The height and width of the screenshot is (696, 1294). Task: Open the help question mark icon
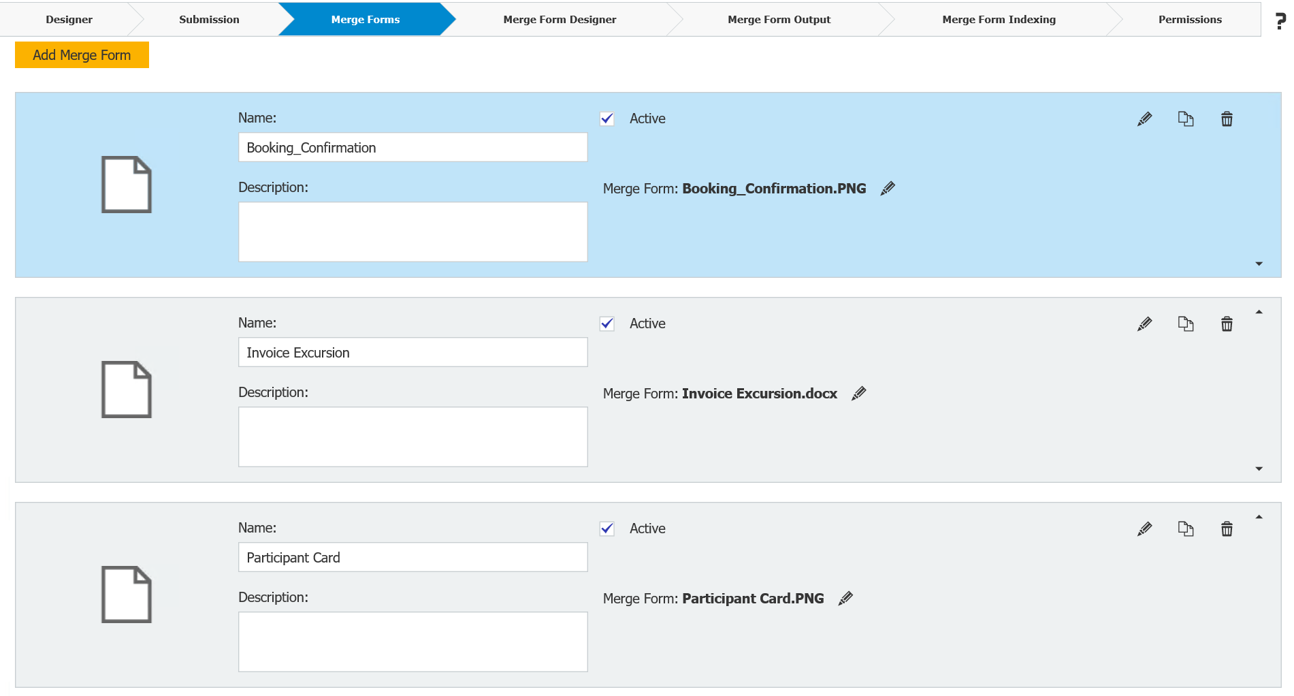tap(1278, 19)
